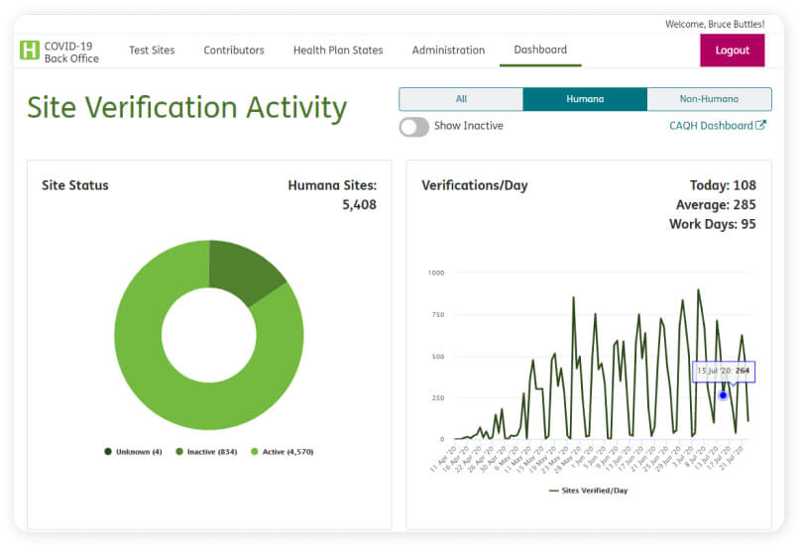Click the Welcome, Bruce Buttles! greeting
Screen dimensions: 802x549
715,24
